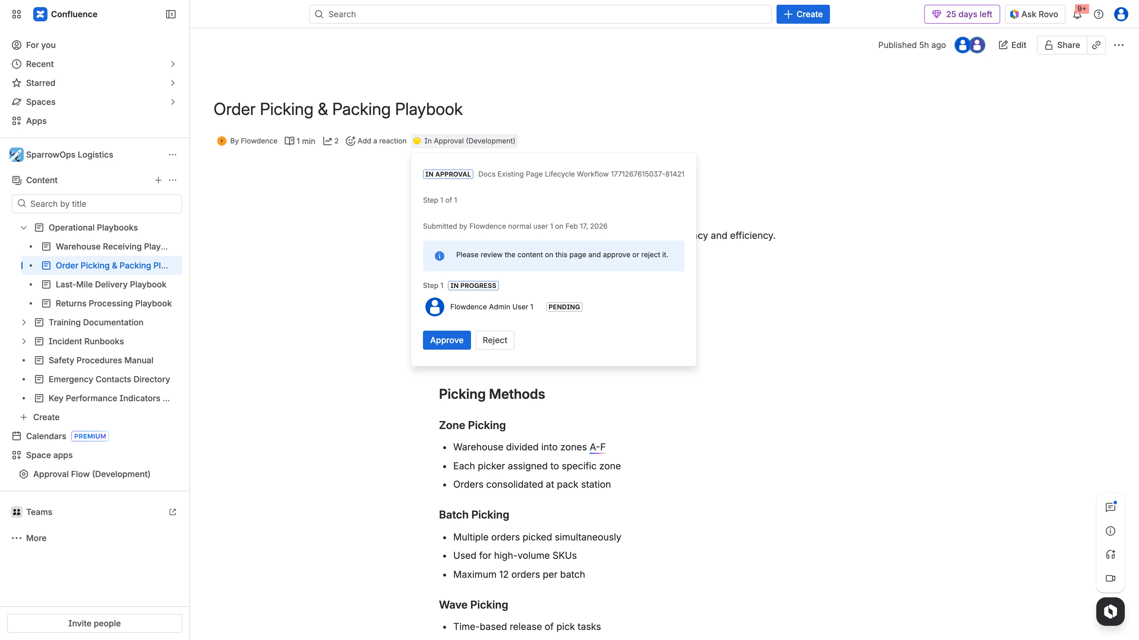Approve the page review
The image size is (1139, 640).
(447, 340)
